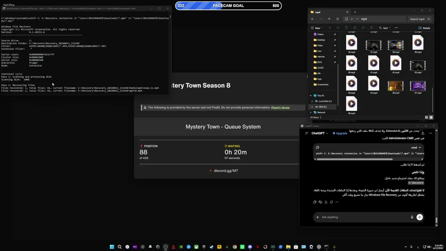Add a new tab in File Explorer
Screen dimensions: 446x251
point(355,12)
